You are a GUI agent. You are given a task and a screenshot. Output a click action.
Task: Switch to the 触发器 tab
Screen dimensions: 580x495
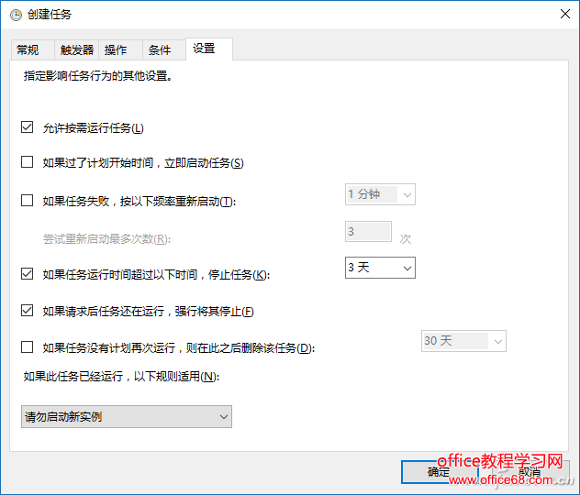76,49
